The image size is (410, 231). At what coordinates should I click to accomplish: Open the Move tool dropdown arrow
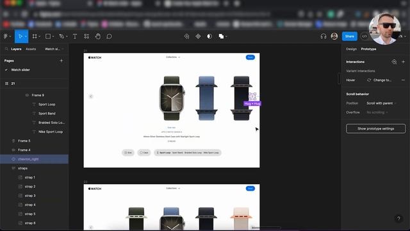click(26, 37)
